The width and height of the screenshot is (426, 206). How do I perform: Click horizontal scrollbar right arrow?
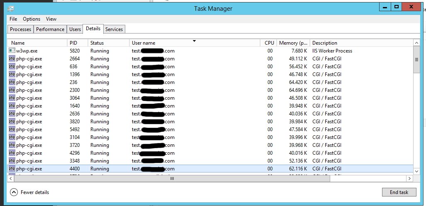(410, 179)
